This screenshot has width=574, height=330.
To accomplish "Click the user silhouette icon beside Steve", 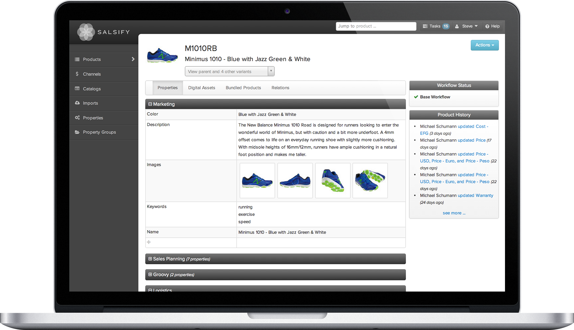I will [x=457, y=26].
